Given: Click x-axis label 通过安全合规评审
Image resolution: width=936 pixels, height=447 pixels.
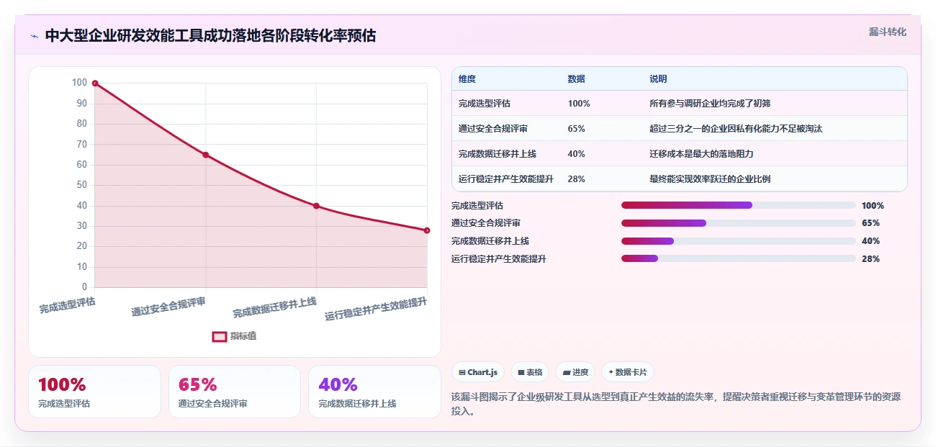Looking at the screenshot, I should (x=168, y=307).
